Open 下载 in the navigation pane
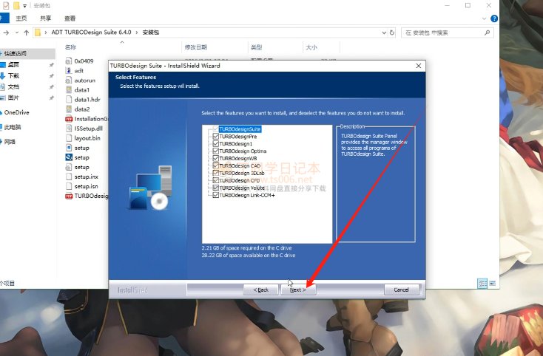Image resolution: width=543 pixels, height=356 pixels. (13, 75)
